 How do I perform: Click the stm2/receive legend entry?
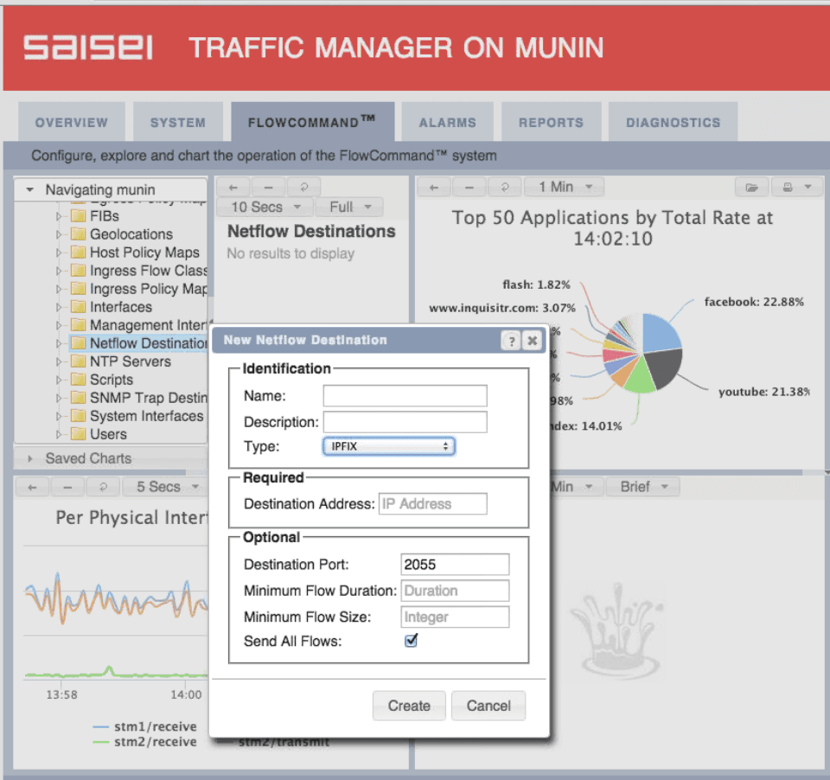[144, 742]
